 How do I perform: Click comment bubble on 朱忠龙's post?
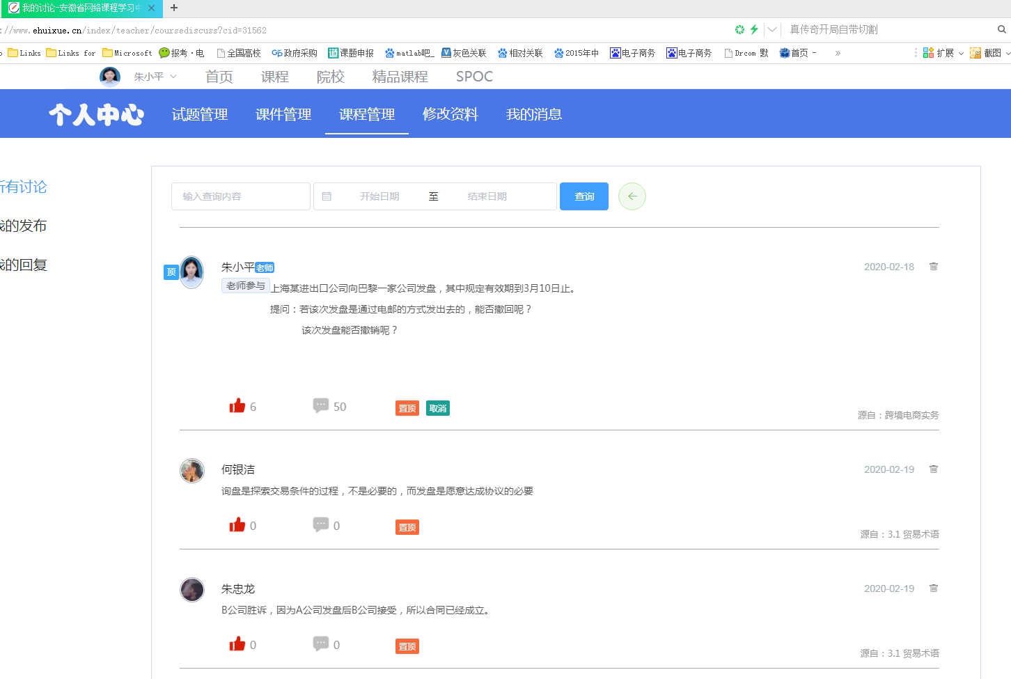[321, 644]
